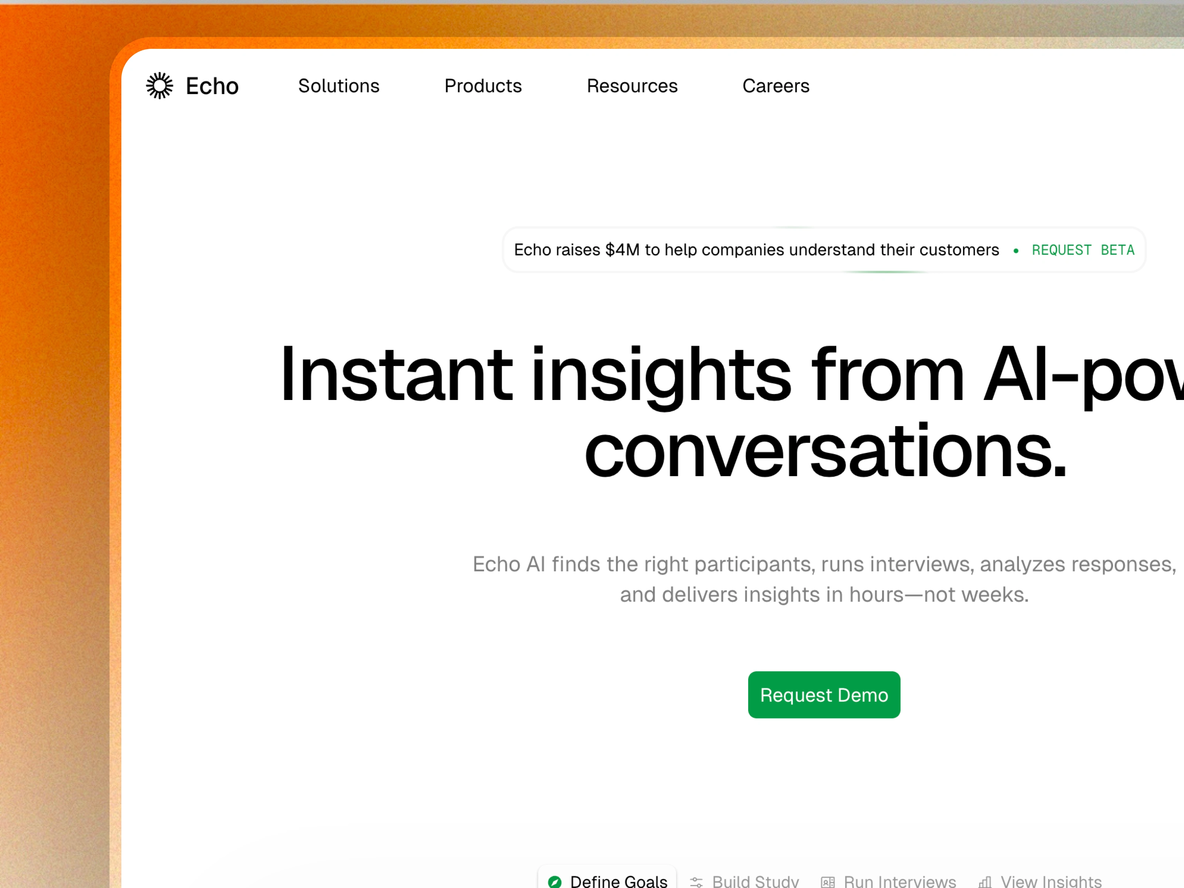Click the Echo brand name text
The image size is (1184, 888).
coord(212,86)
